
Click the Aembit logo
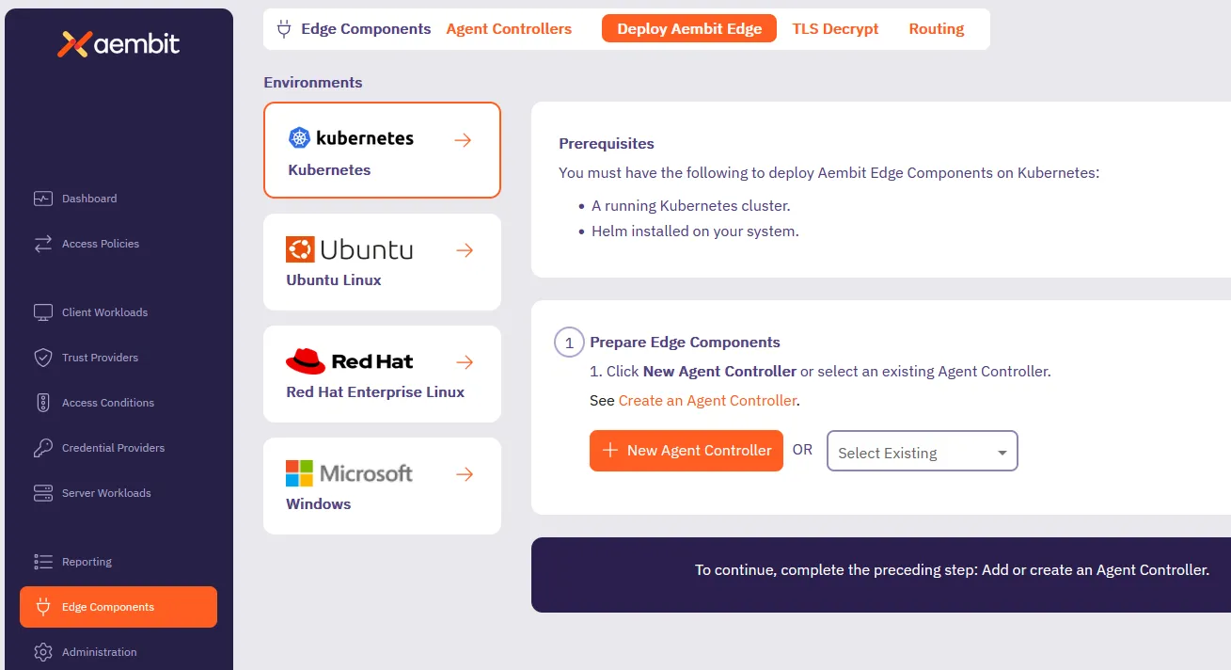point(118,43)
